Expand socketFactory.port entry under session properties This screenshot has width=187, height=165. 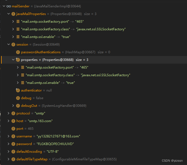[x=18, y=67]
